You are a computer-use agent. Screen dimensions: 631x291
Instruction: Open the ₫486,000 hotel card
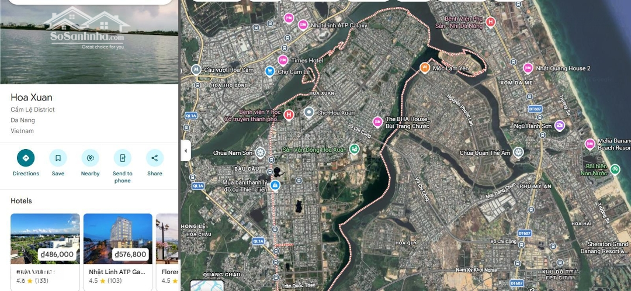click(x=45, y=252)
